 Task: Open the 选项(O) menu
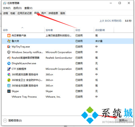pyautogui.click(x=17, y=8)
